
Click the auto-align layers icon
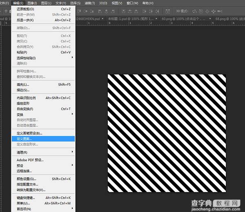coord(167,11)
